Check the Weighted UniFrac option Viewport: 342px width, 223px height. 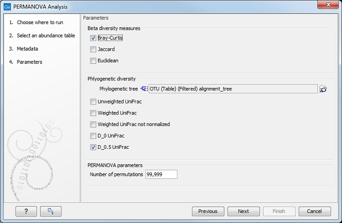93,113
